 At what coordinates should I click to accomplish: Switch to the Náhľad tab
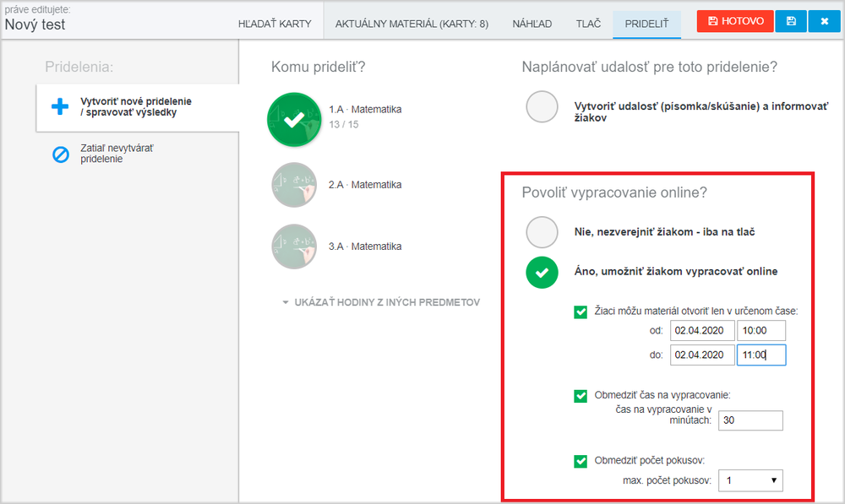(532, 24)
